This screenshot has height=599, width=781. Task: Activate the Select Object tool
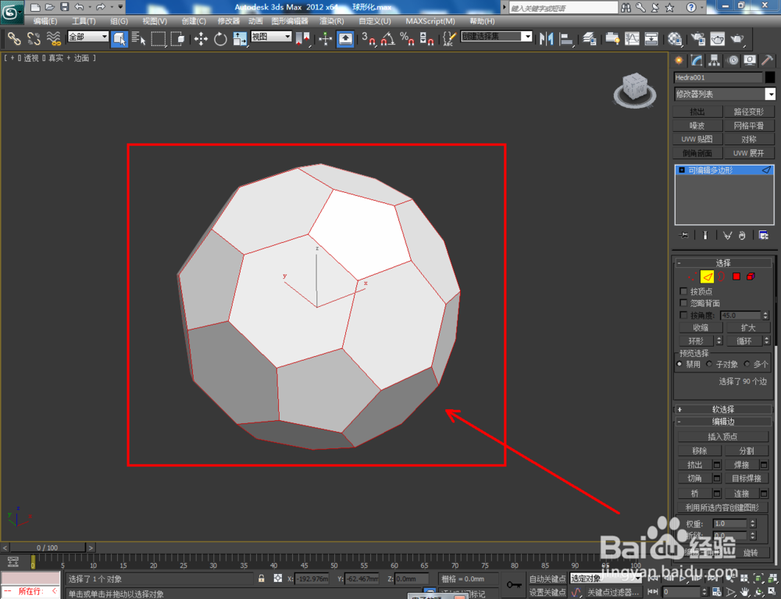[x=119, y=38]
